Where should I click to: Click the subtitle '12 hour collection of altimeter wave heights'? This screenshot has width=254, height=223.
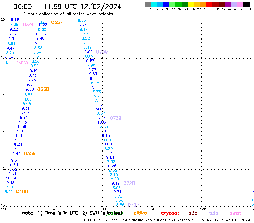coord(67,14)
